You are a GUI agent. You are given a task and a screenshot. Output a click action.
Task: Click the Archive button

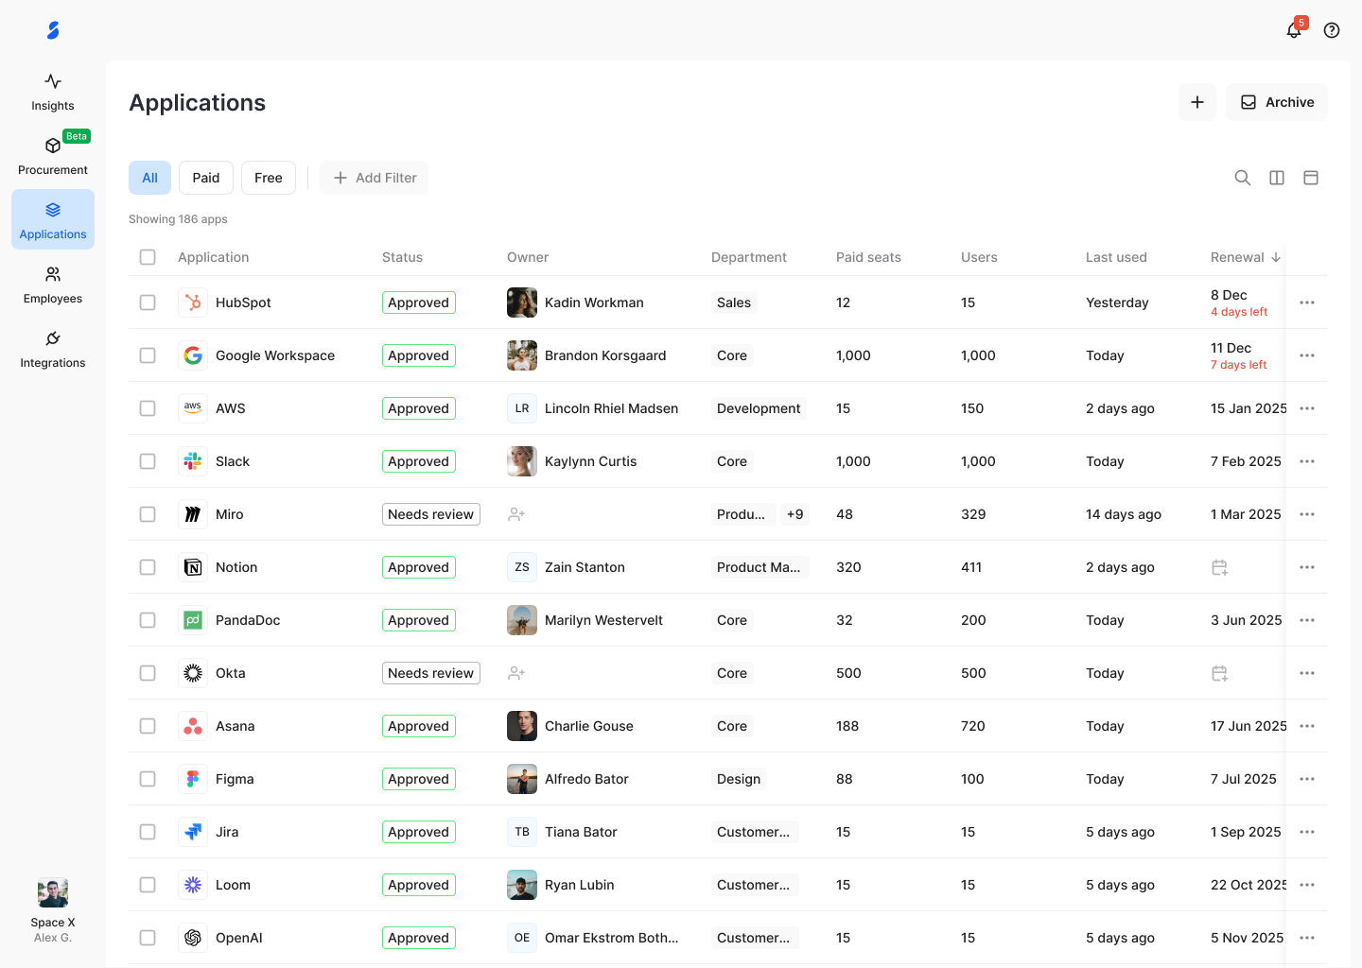coord(1277,102)
